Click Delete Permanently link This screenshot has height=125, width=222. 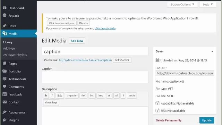point(169,120)
